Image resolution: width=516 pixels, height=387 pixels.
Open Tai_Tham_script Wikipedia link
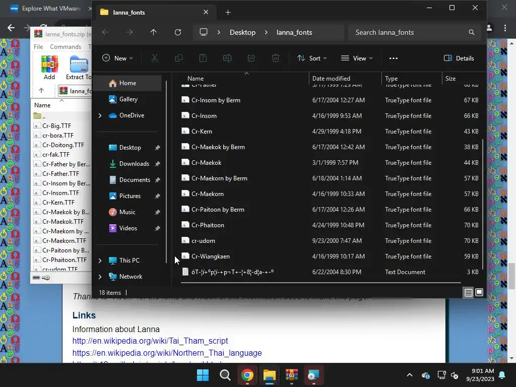click(150, 341)
